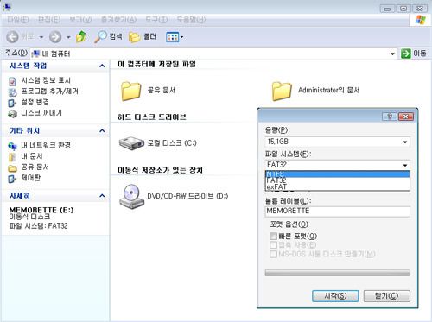Collapse the 시스템 작업 panel

[x=102, y=66]
